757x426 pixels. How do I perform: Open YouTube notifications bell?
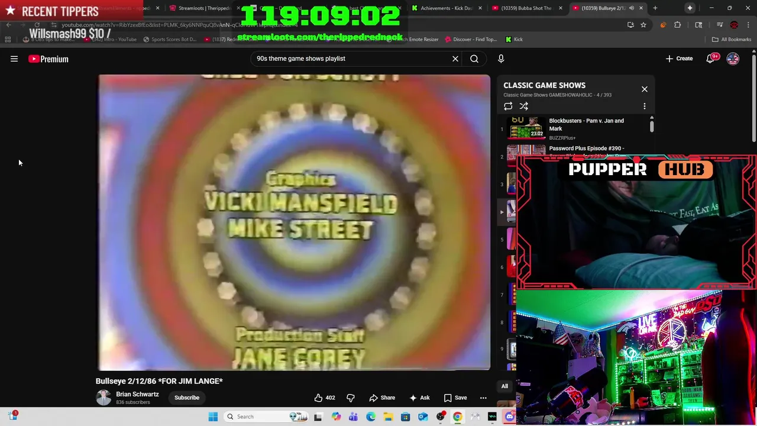click(710, 59)
